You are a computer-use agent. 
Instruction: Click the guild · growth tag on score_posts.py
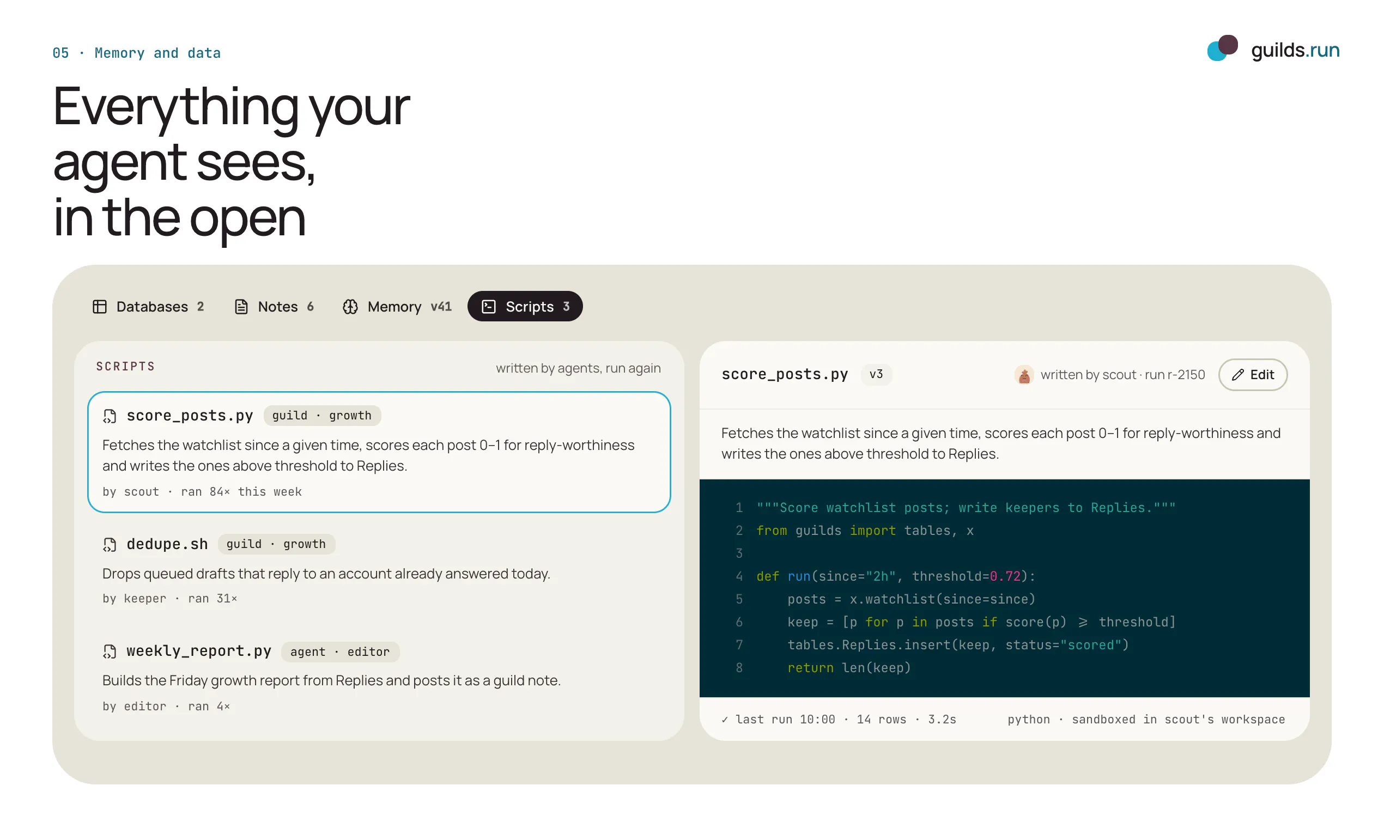click(x=322, y=416)
